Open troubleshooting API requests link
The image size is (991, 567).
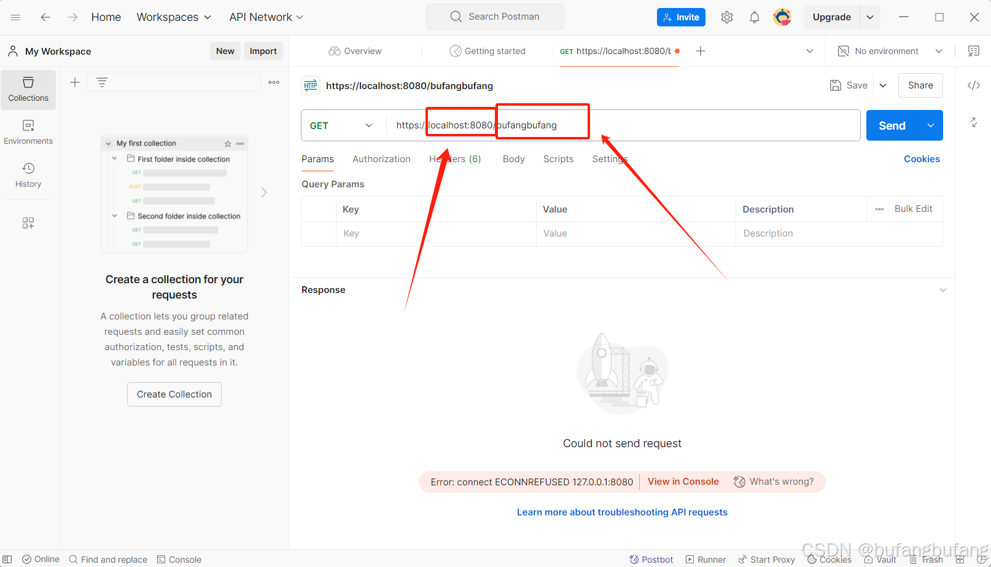(622, 512)
